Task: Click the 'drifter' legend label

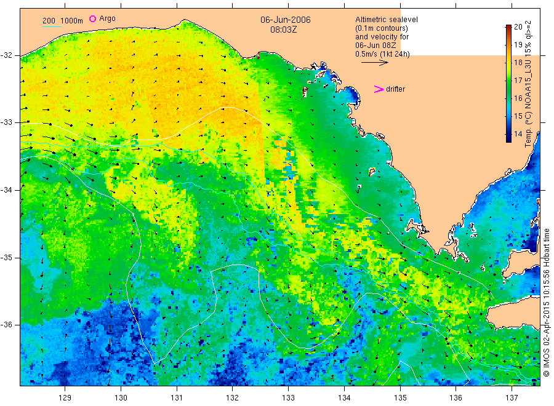Action: [395, 89]
